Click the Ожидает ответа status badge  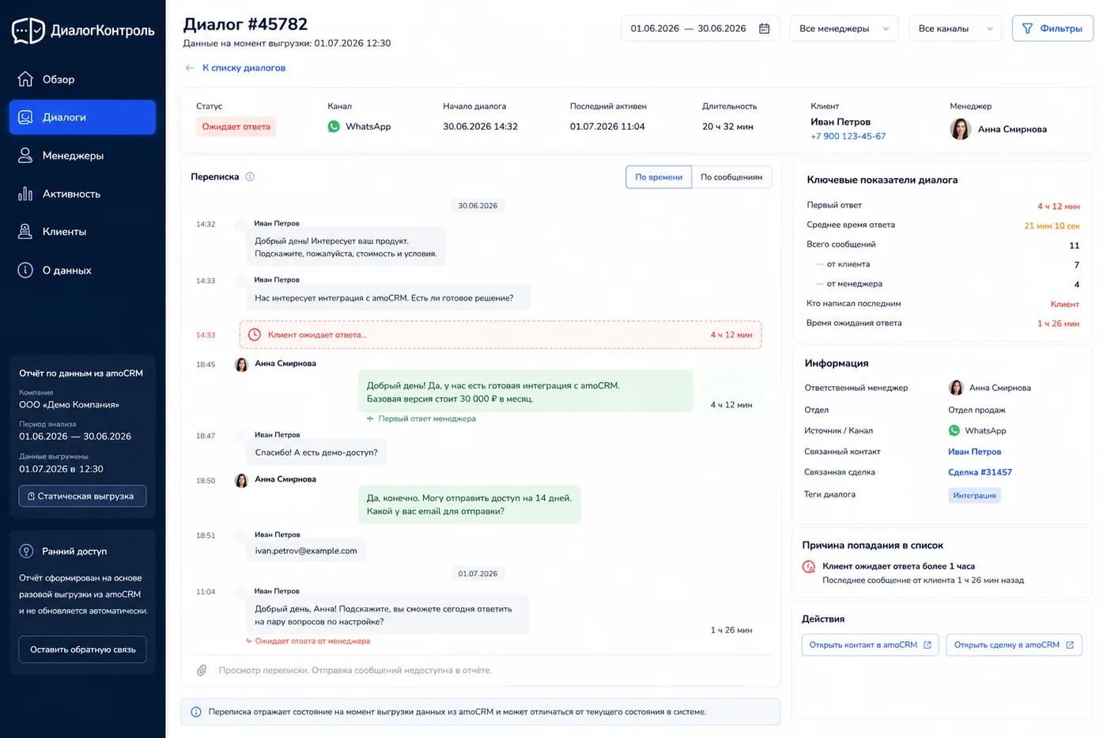tap(236, 127)
